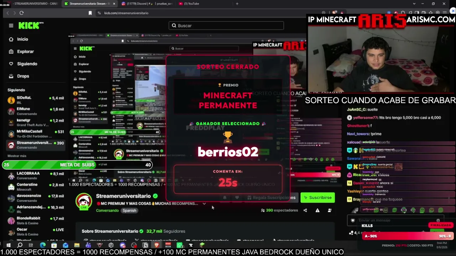Reload the Kick page

pyautogui.click(x=22, y=13)
